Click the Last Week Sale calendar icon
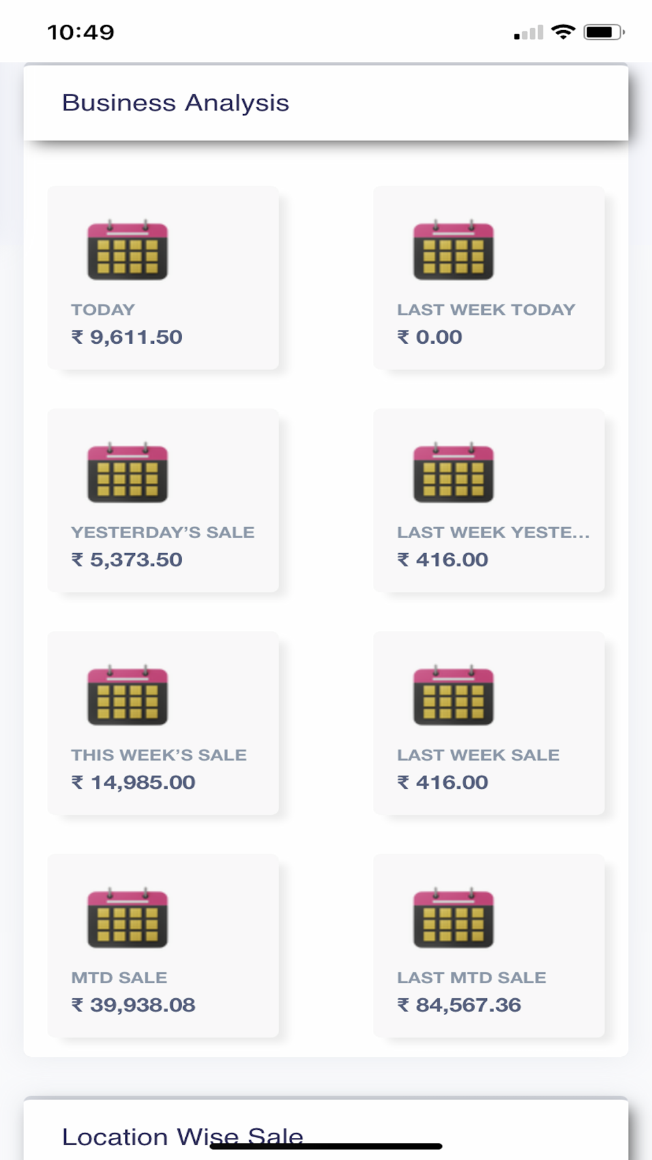The image size is (652, 1160). [454, 695]
